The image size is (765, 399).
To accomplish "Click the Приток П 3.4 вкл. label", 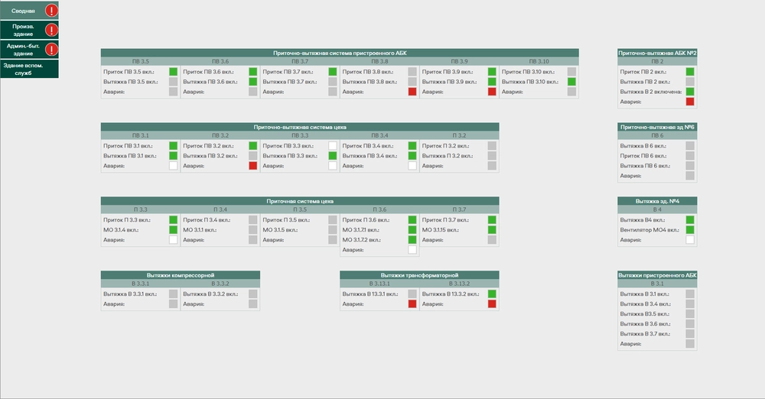I will click(203, 219).
